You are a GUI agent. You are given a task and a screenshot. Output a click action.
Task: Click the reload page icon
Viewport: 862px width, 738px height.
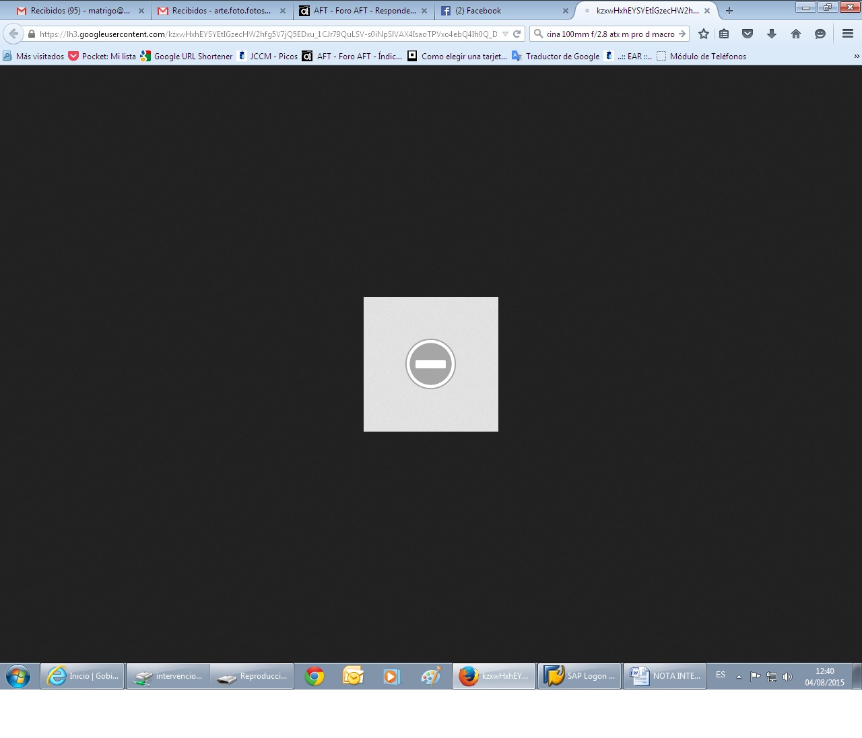(517, 34)
